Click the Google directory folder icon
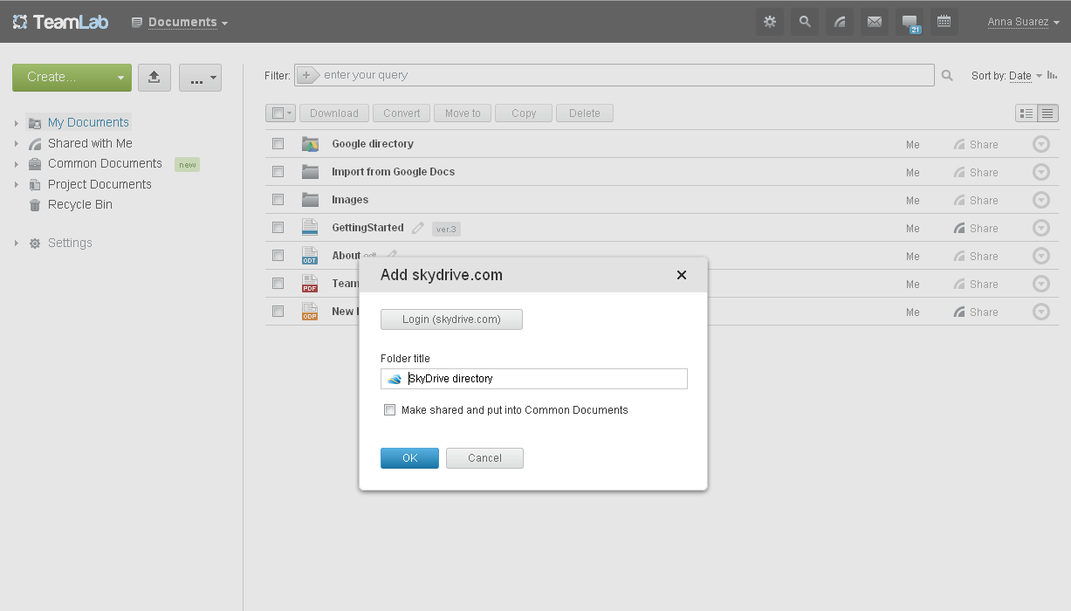Image resolution: width=1071 pixels, height=611 pixels. tap(310, 144)
